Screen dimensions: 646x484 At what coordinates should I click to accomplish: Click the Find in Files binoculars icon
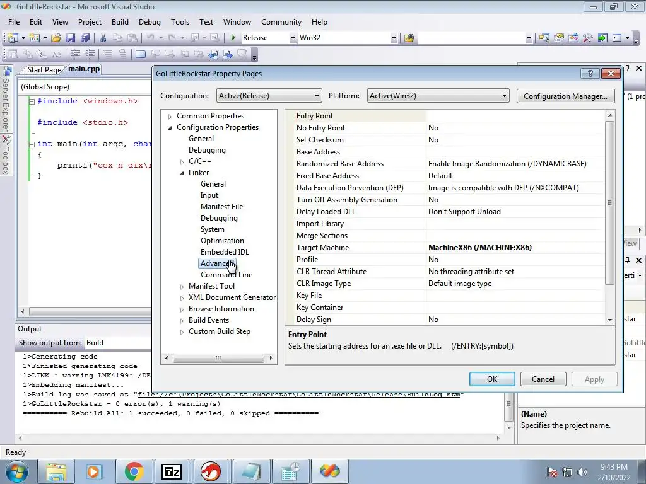pos(409,38)
